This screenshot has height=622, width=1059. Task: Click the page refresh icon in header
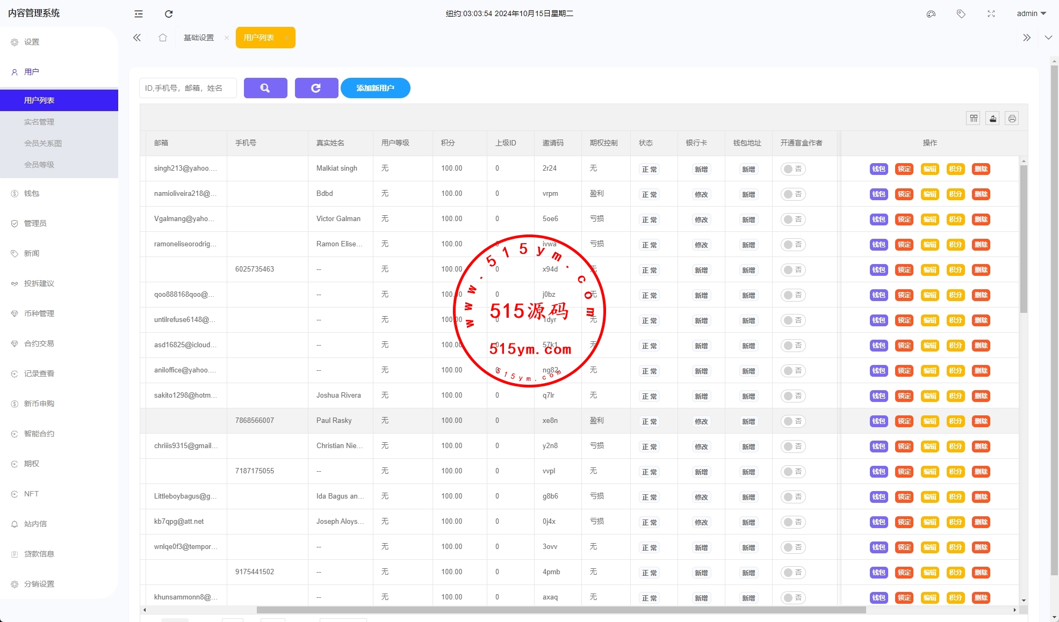(x=169, y=14)
